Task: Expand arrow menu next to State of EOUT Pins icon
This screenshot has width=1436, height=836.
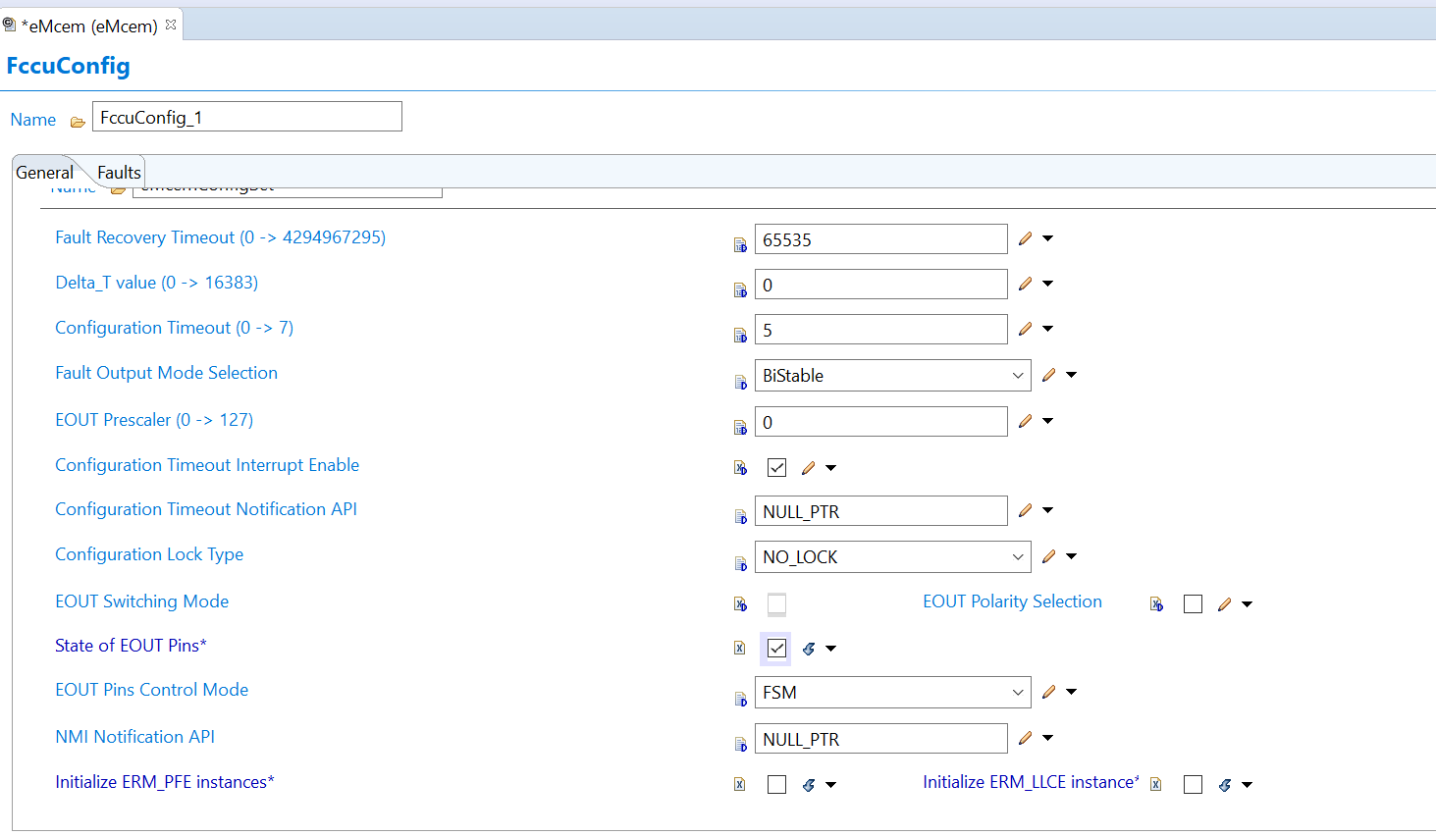Action: (x=831, y=649)
